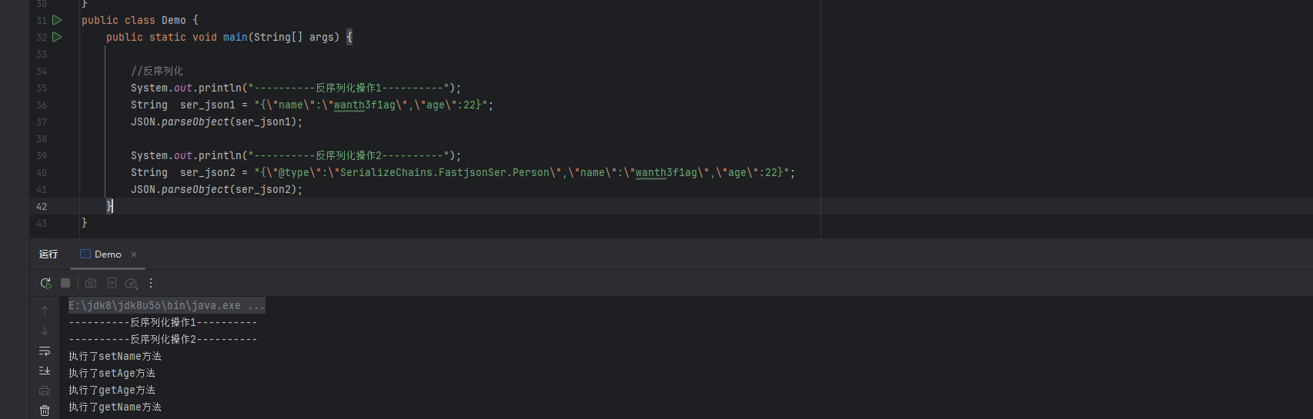Select the 运行 tool window title
1313x419 pixels.
pos(48,254)
